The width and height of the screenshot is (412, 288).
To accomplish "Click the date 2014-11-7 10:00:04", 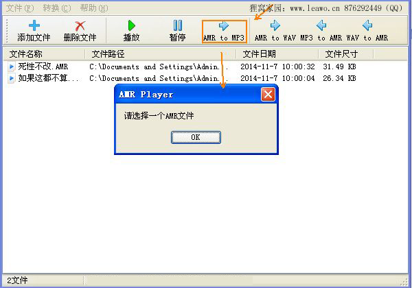I will pos(277,78).
